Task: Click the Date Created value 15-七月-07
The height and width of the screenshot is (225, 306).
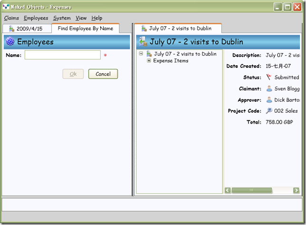Action: coord(278,66)
